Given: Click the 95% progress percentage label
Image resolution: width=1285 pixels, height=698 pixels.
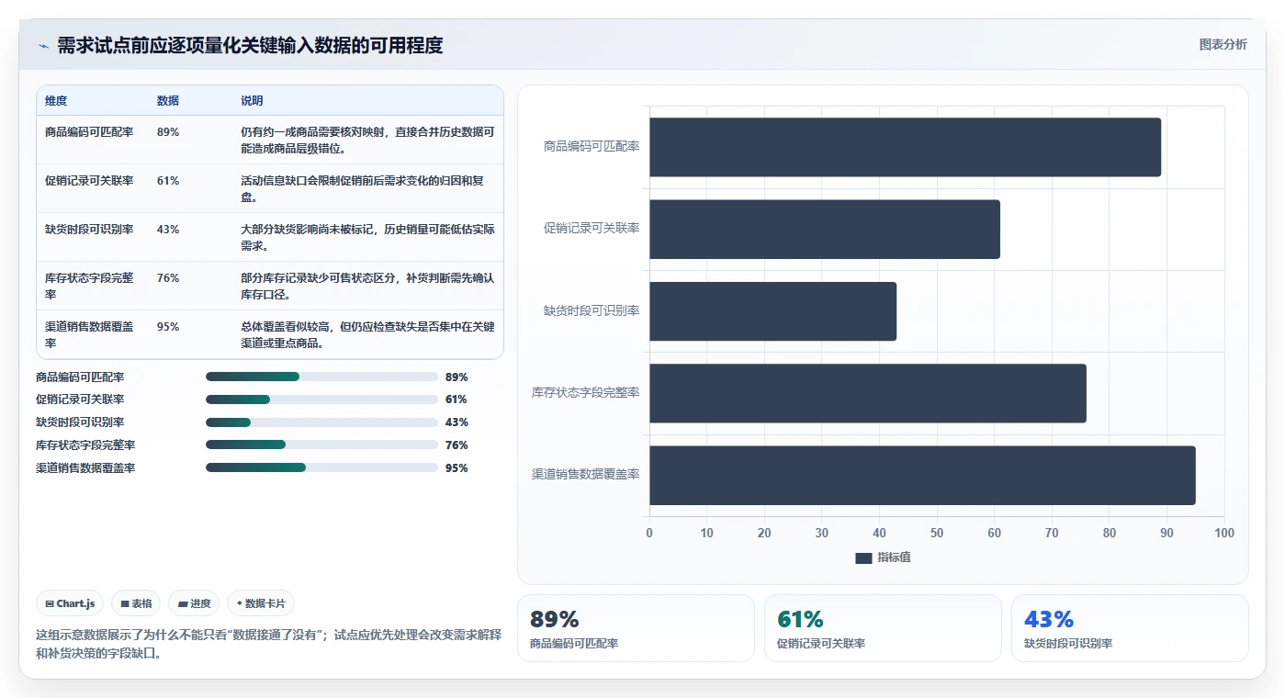Looking at the screenshot, I should (x=457, y=468).
